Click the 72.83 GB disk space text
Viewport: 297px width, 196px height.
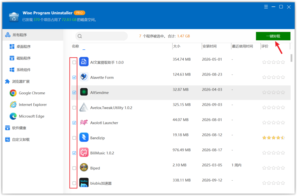(69, 20)
